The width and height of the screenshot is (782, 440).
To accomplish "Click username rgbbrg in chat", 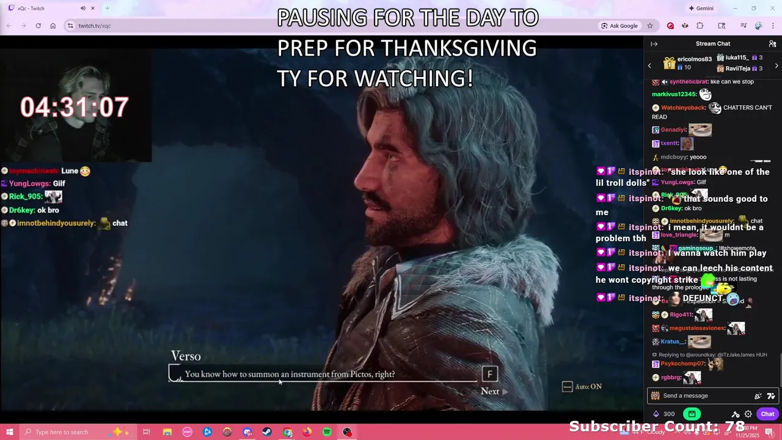I will tap(671, 378).
